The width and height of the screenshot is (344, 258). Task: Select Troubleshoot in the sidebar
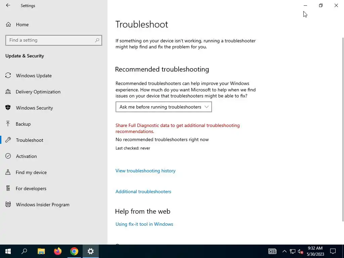tap(54, 140)
